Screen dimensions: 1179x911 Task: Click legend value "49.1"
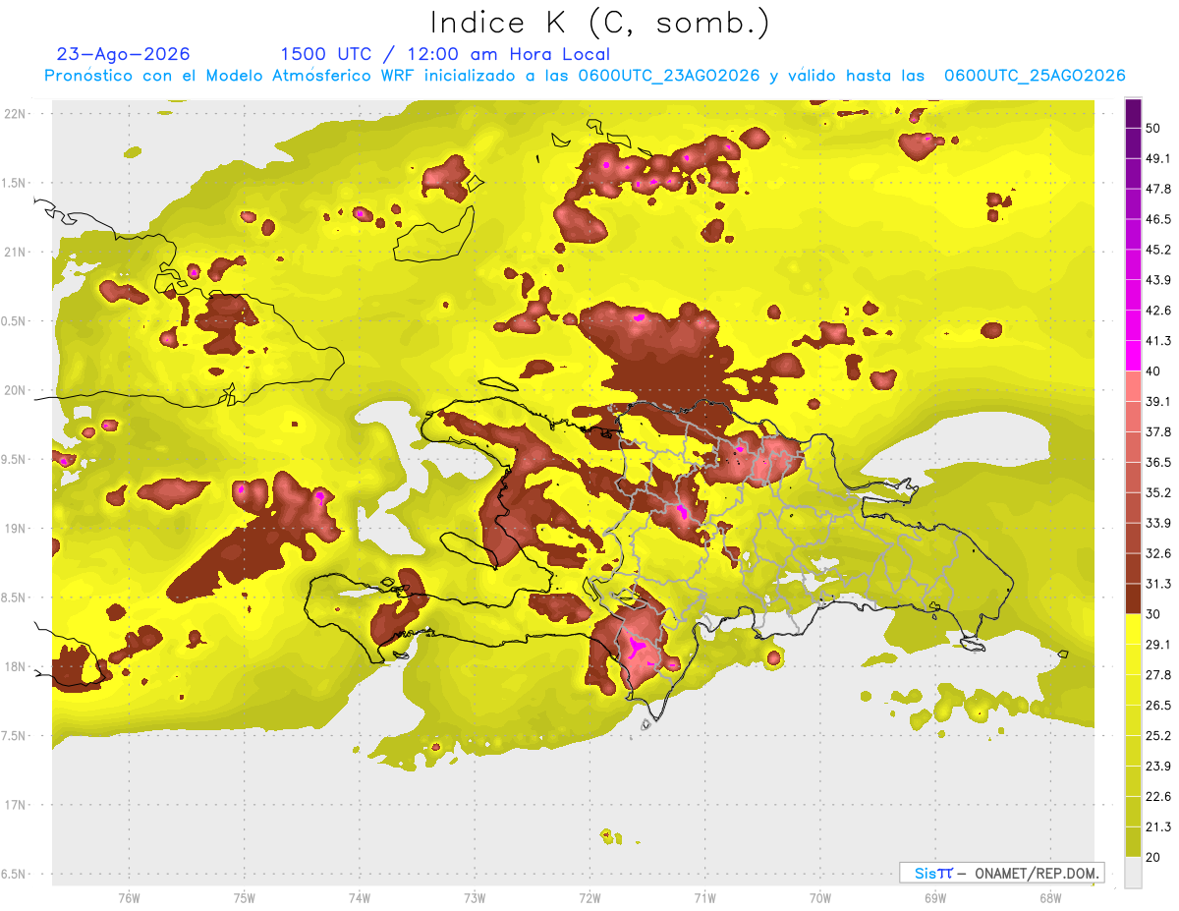pyautogui.click(x=1158, y=158)
